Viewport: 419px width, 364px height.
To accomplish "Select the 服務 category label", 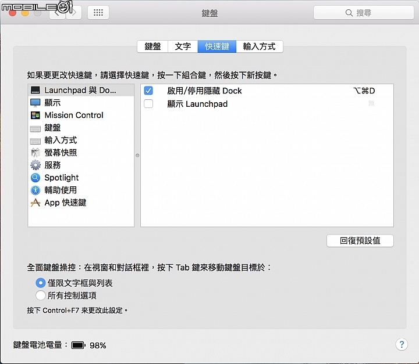I will [52, 165].
